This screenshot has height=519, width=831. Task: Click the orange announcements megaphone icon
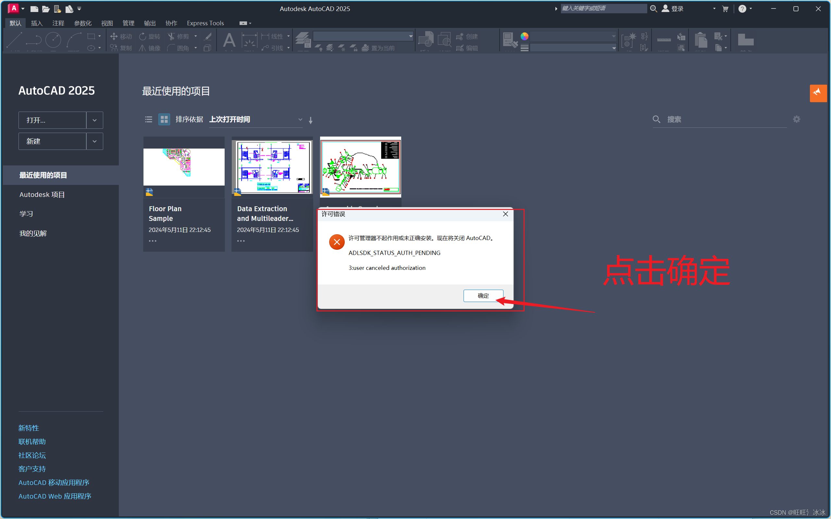[x=818, y=93]
